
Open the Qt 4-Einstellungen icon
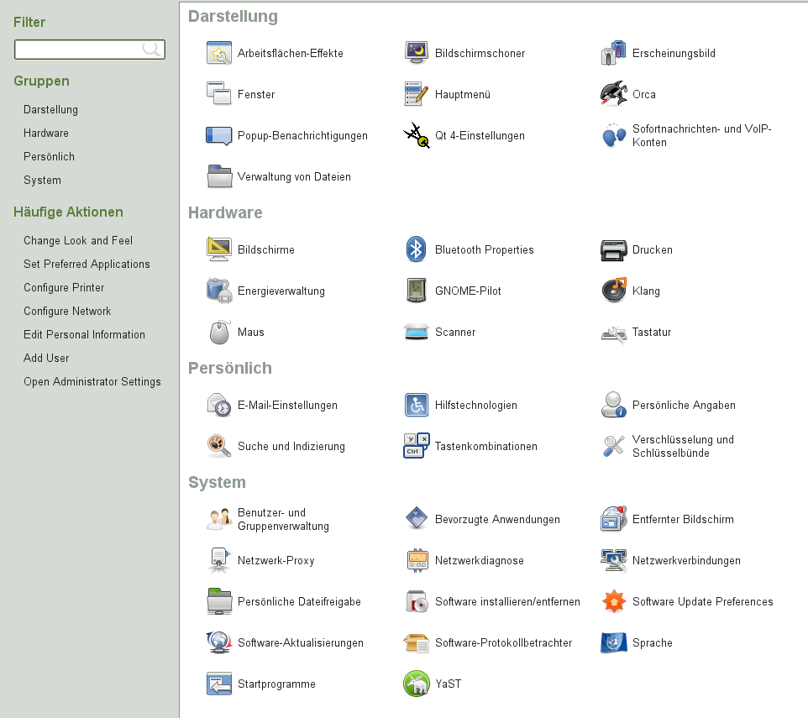coord(417,135)
